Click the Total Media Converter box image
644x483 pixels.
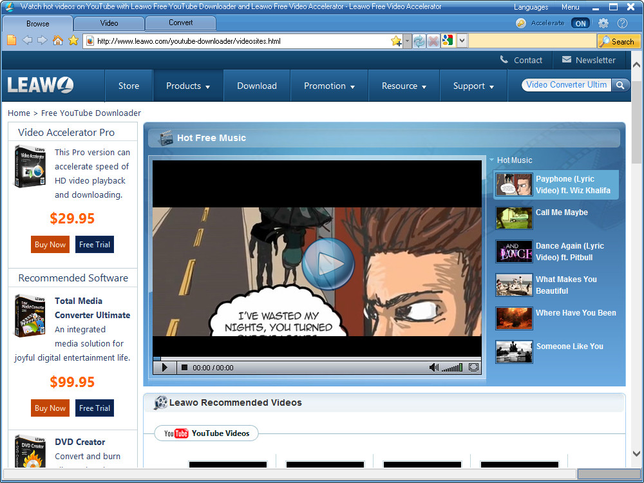[30, 316]
